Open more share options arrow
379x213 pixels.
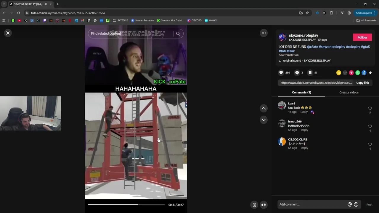(x=370, y=73)
